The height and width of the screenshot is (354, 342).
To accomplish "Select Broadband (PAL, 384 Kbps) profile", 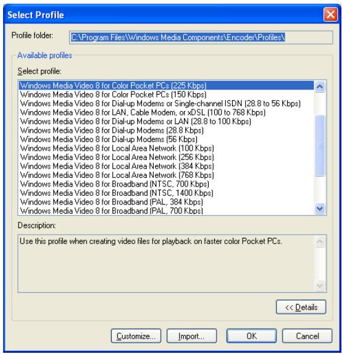I will tap(166, 202).
